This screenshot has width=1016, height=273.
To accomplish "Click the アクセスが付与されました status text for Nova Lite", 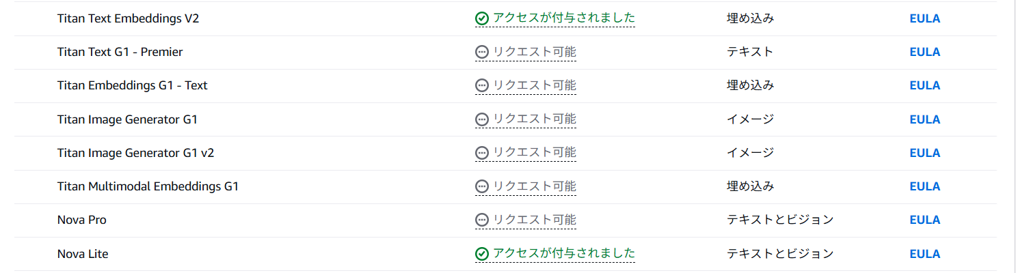I will 564,254.
